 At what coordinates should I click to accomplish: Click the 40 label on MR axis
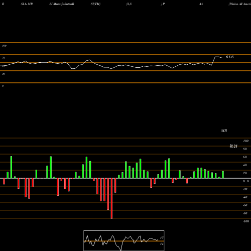click(245, 165)
